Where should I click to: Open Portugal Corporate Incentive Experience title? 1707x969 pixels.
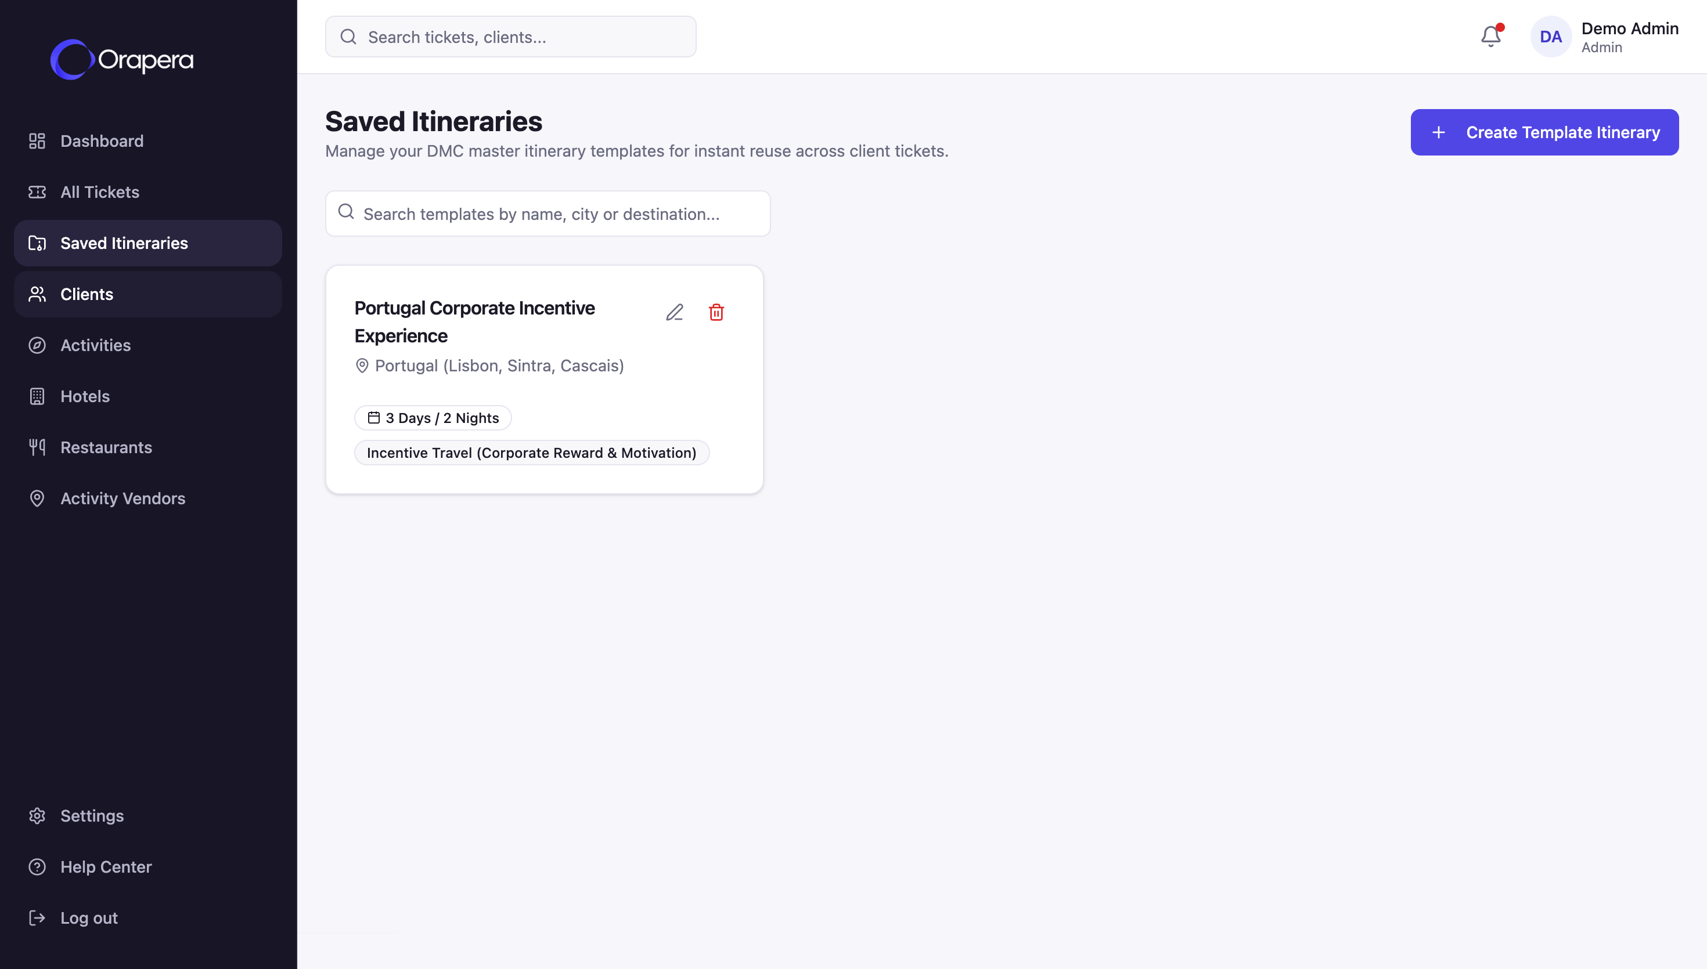pyautogui.click(x=475, y=322)
